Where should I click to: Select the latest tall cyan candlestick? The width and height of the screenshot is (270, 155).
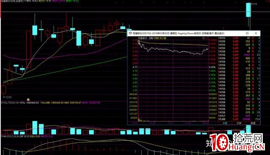click(248, 10)
